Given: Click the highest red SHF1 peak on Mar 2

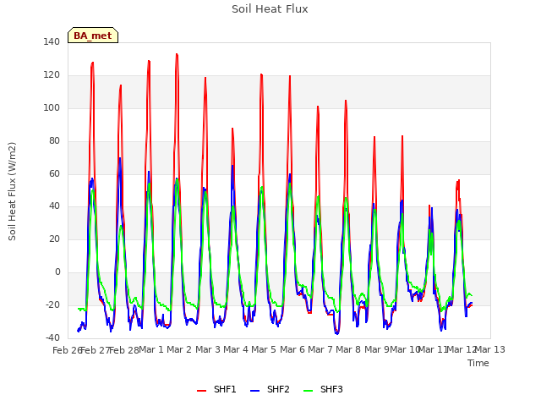Looking at the screenshot, I should point(177,54).
